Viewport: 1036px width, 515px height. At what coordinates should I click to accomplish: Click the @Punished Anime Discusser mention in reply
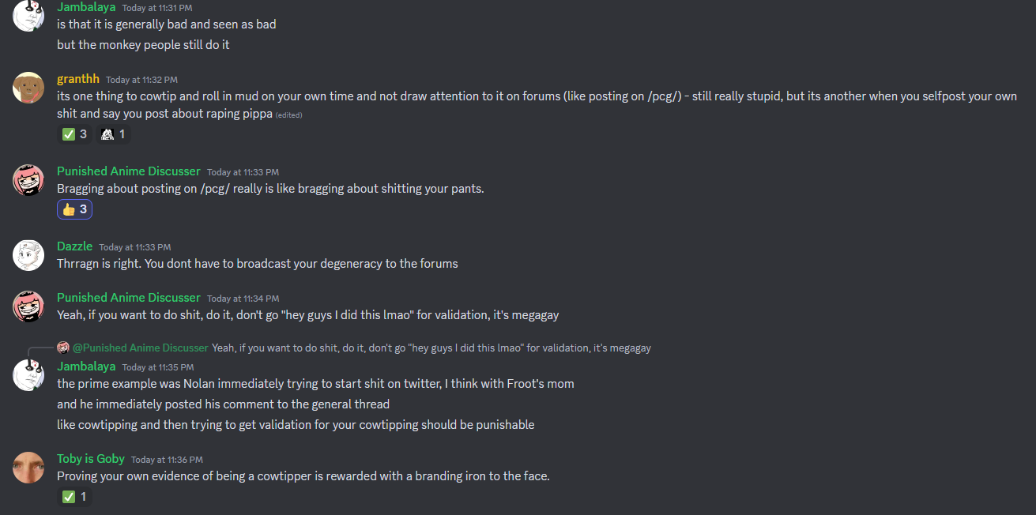click(141, 348)
